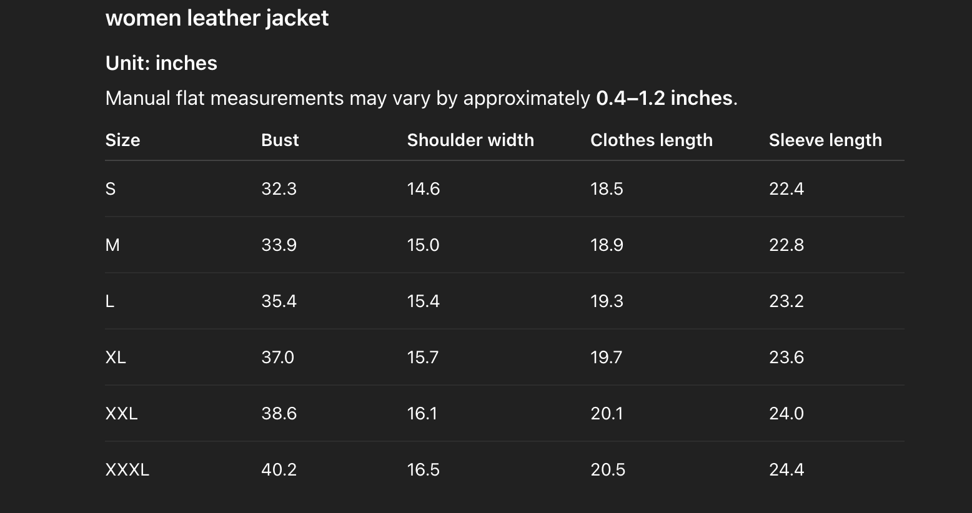Click the "women leather jacket" title
This screenshot has width=972, height=513.
pyautogui.click(x=217, y=18)
